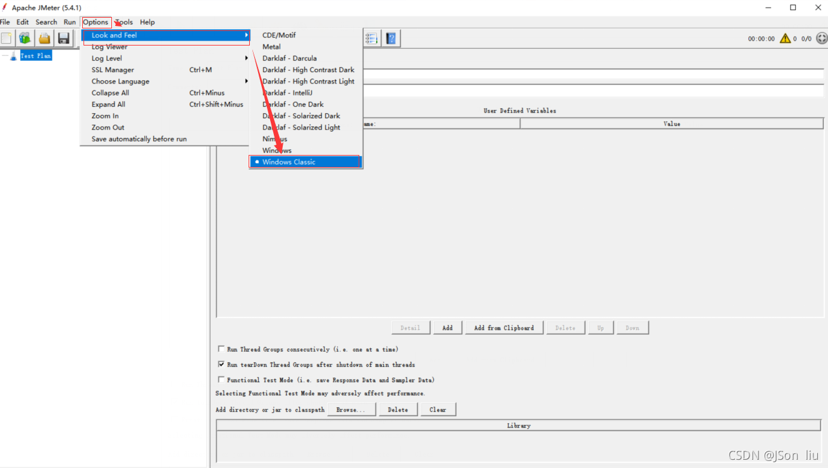
Task: Click the Clear classpath button
Action: [438, 410]
